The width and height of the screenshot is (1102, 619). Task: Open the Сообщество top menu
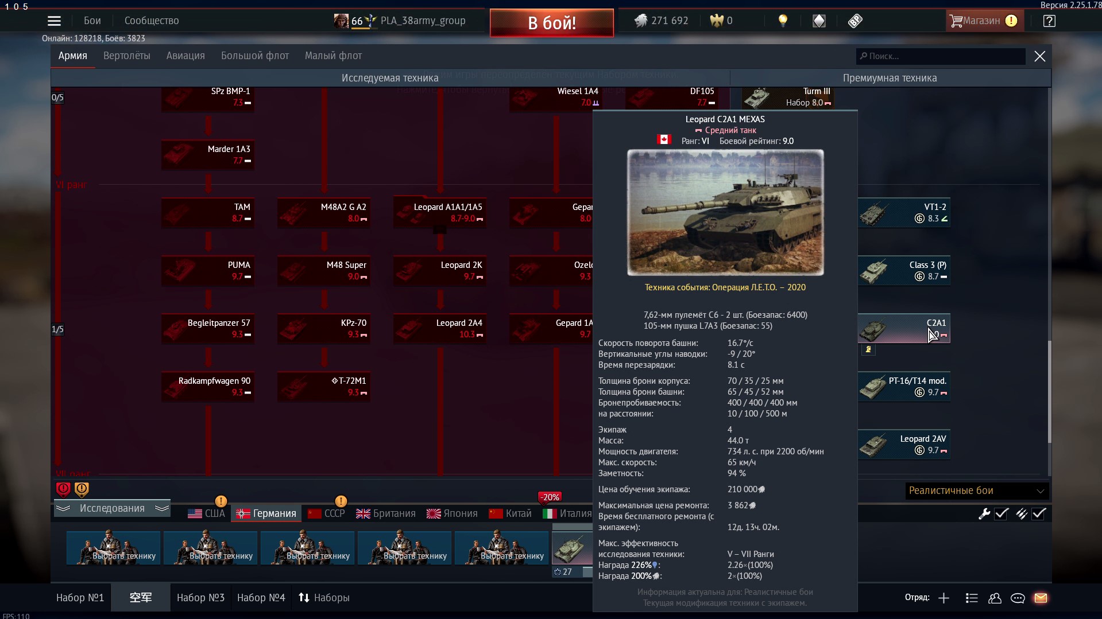click(x=152, y=21)
